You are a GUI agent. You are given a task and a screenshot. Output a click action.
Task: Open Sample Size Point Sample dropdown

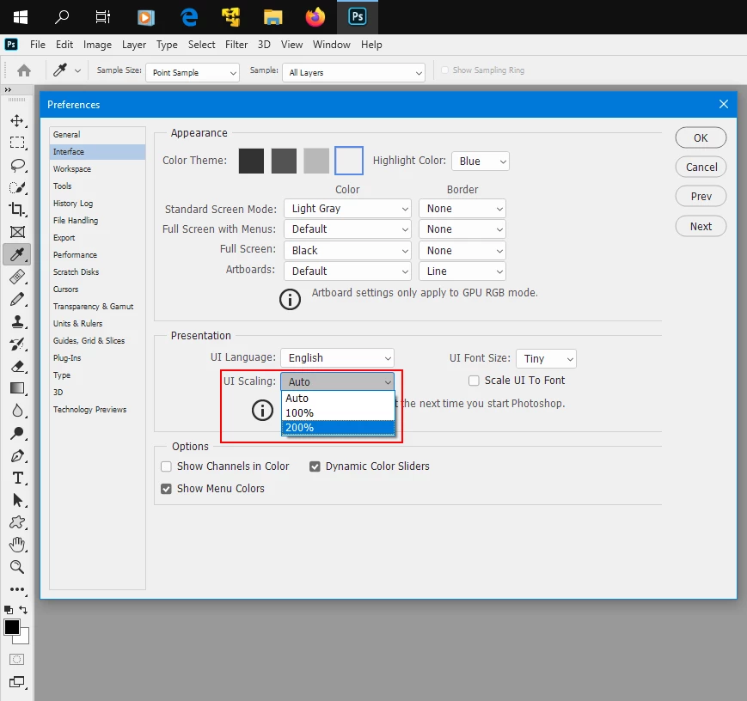click(193, 72)
